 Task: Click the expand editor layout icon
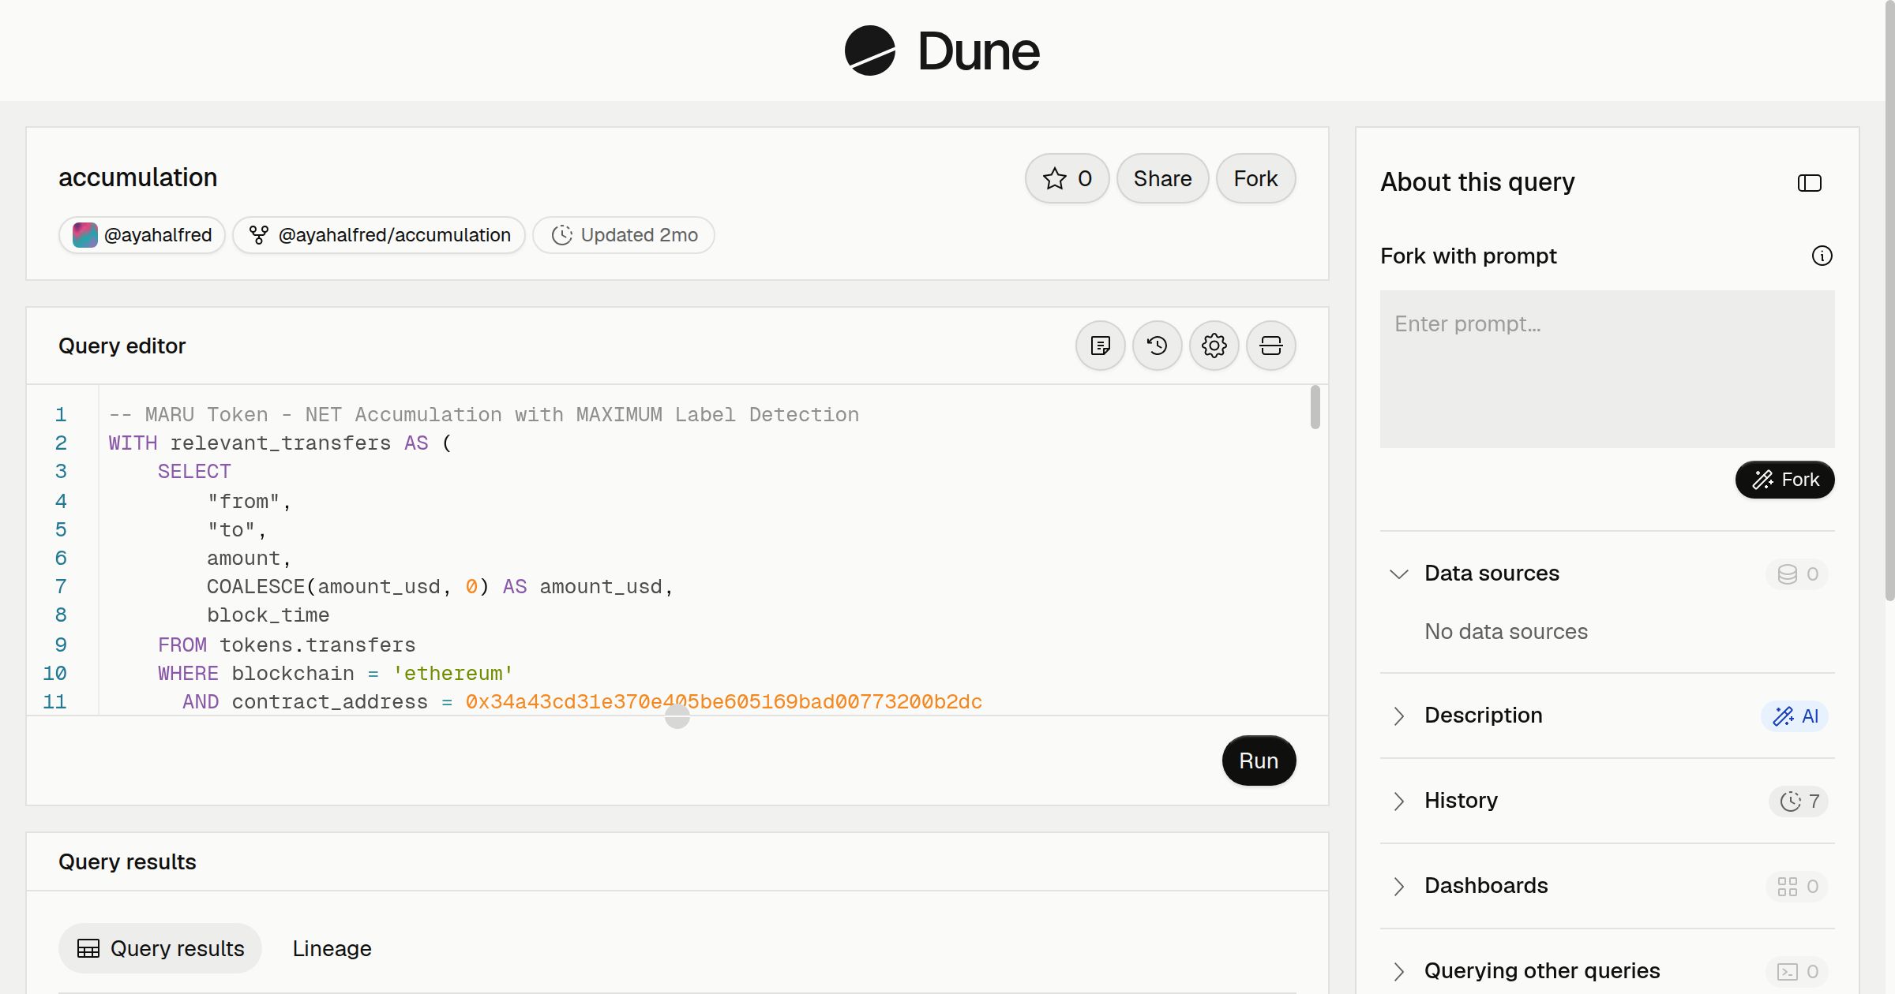(x=1270, y=346)
